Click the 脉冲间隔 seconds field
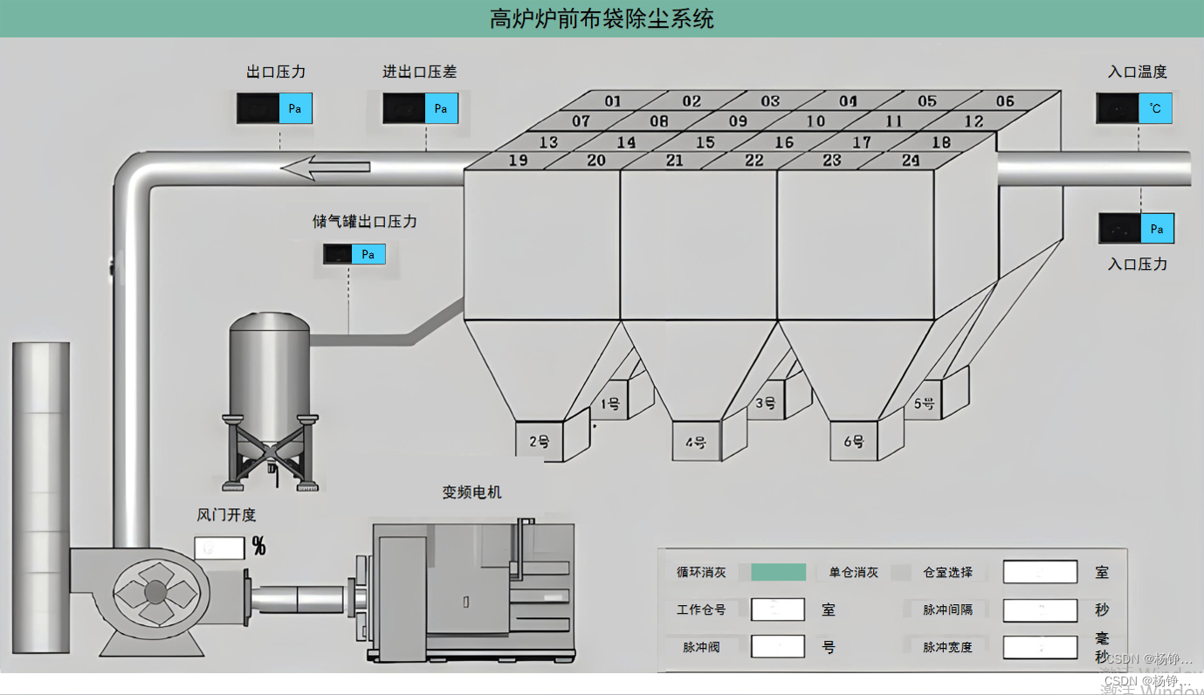 point(1040,609)
